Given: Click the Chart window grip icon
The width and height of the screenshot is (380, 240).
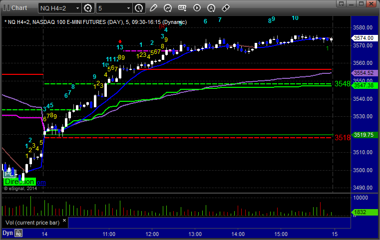Looking at the screenshot, I should coord(6,8).
